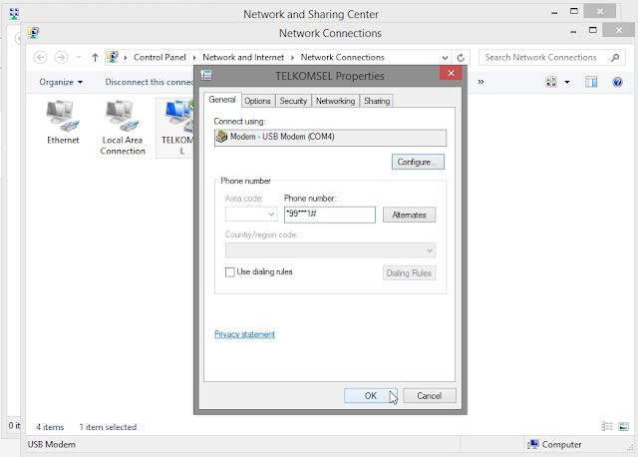Open the Security tab

pyautogui.click(x=293, y=101)
